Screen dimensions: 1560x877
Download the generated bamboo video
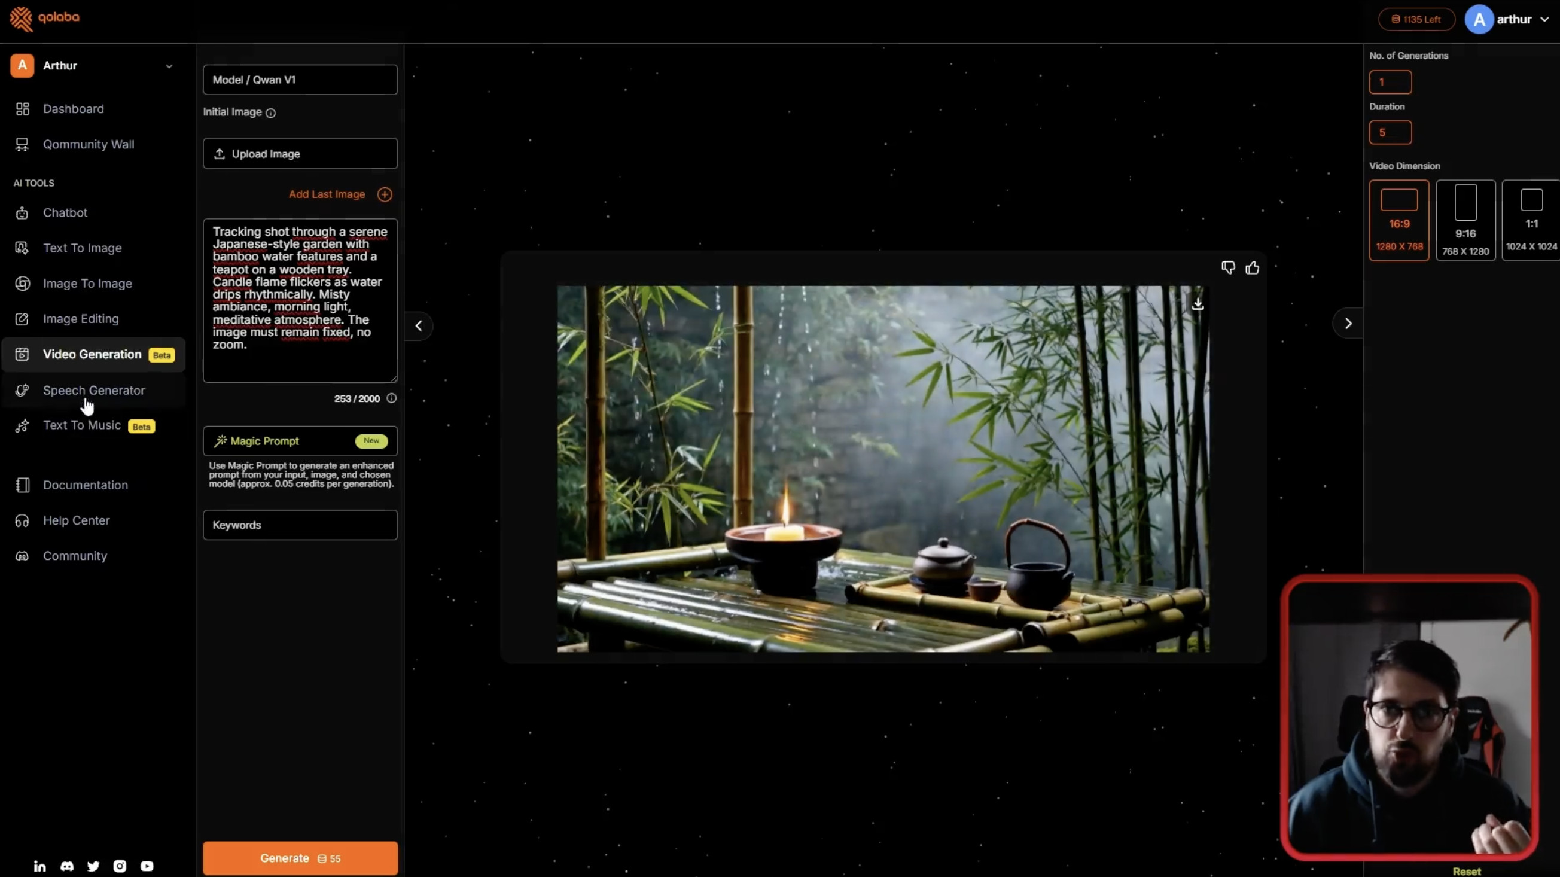(x=1198, y=304)
